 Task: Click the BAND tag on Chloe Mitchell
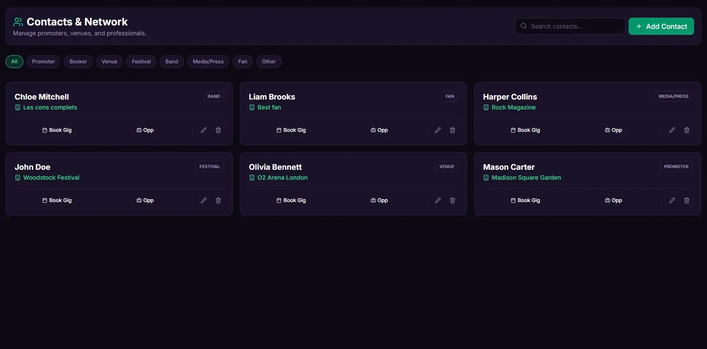click(214, 97)
